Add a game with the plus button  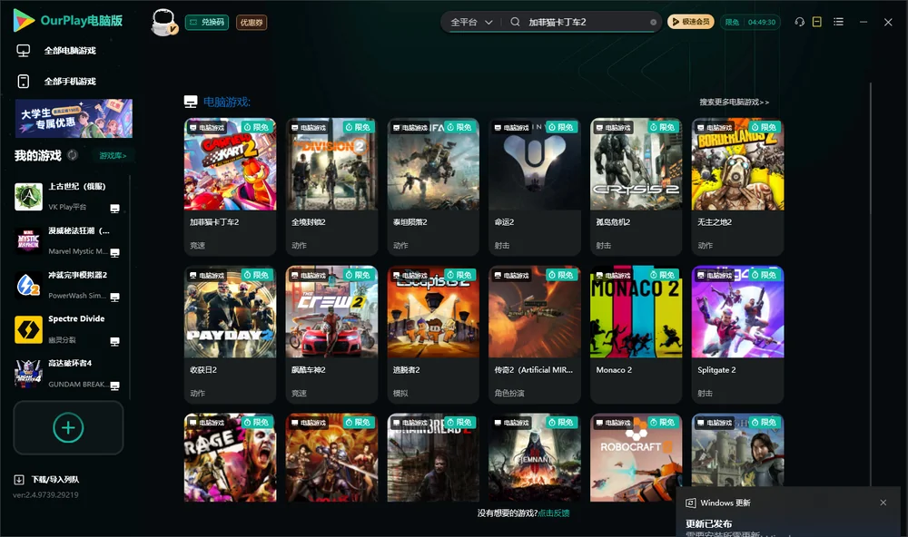coord(68,427)
